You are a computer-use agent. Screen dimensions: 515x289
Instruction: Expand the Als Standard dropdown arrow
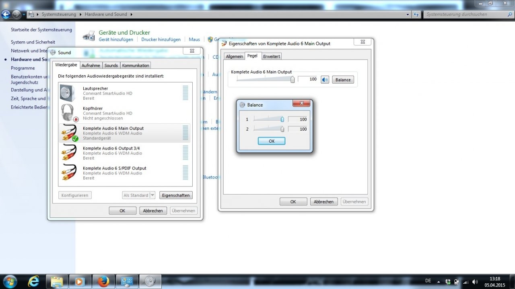152,195
